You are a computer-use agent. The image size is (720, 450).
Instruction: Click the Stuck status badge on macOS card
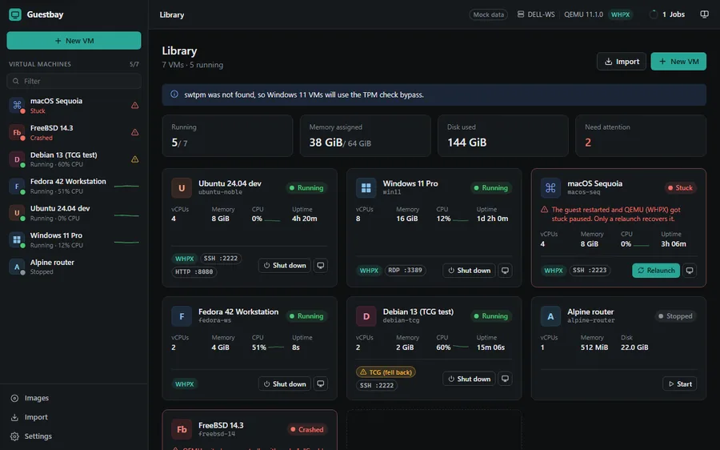[x=681, y=187]
